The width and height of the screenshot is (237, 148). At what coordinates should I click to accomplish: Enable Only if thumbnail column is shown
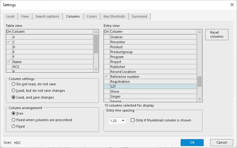click(133, 120)
